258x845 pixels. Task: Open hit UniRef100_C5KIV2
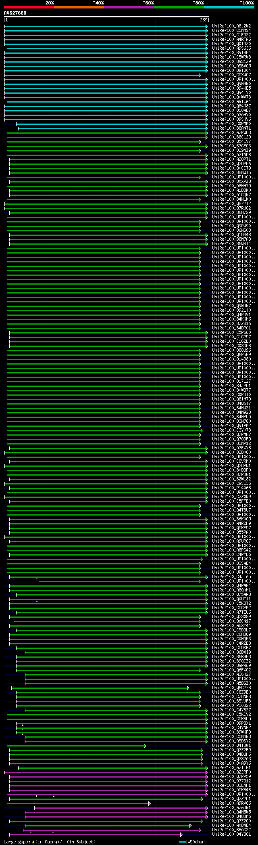231,715
